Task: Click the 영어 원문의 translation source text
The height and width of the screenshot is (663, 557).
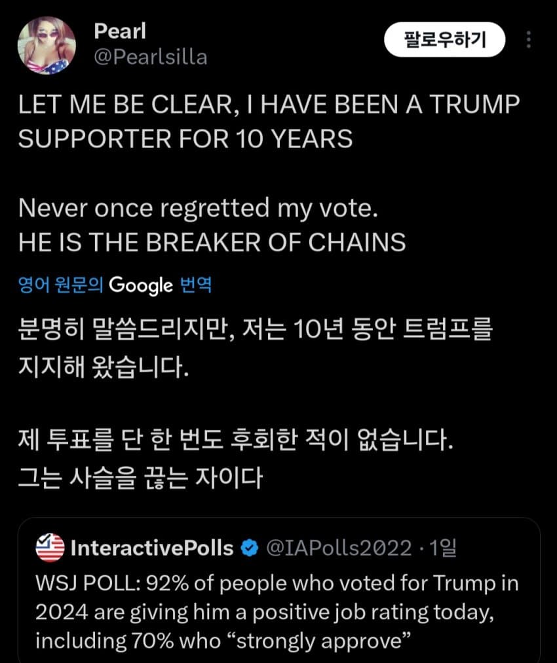Action: point(61,285)
